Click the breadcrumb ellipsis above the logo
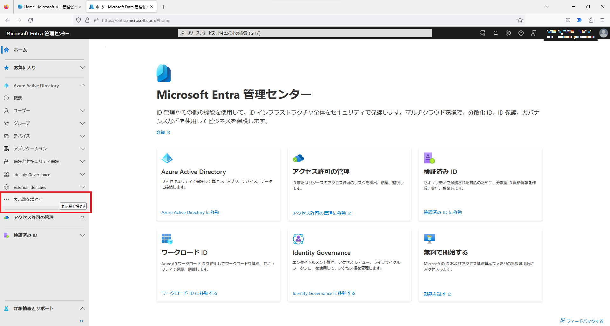 pos(105,47)
